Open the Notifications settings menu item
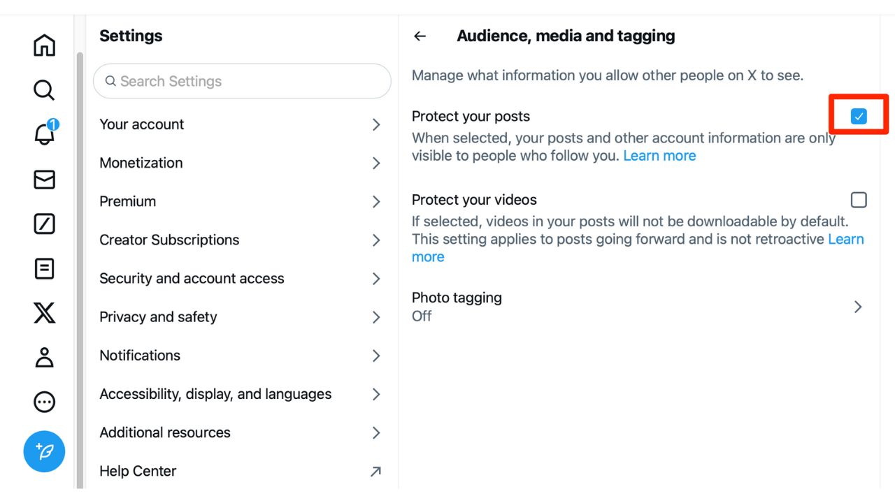The height and width of the screenshot is (503, 895). tap(241, 356)
